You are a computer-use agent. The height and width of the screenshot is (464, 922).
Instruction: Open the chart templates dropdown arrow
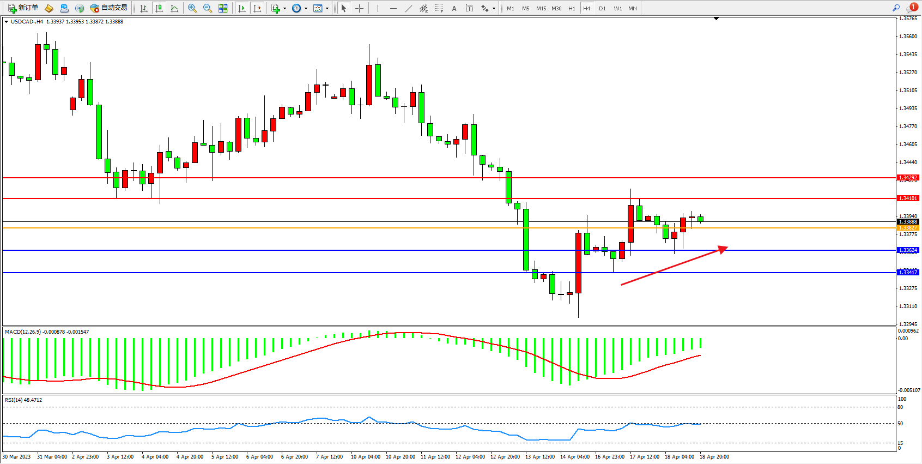pyautogui.click(x=327, y=9)
